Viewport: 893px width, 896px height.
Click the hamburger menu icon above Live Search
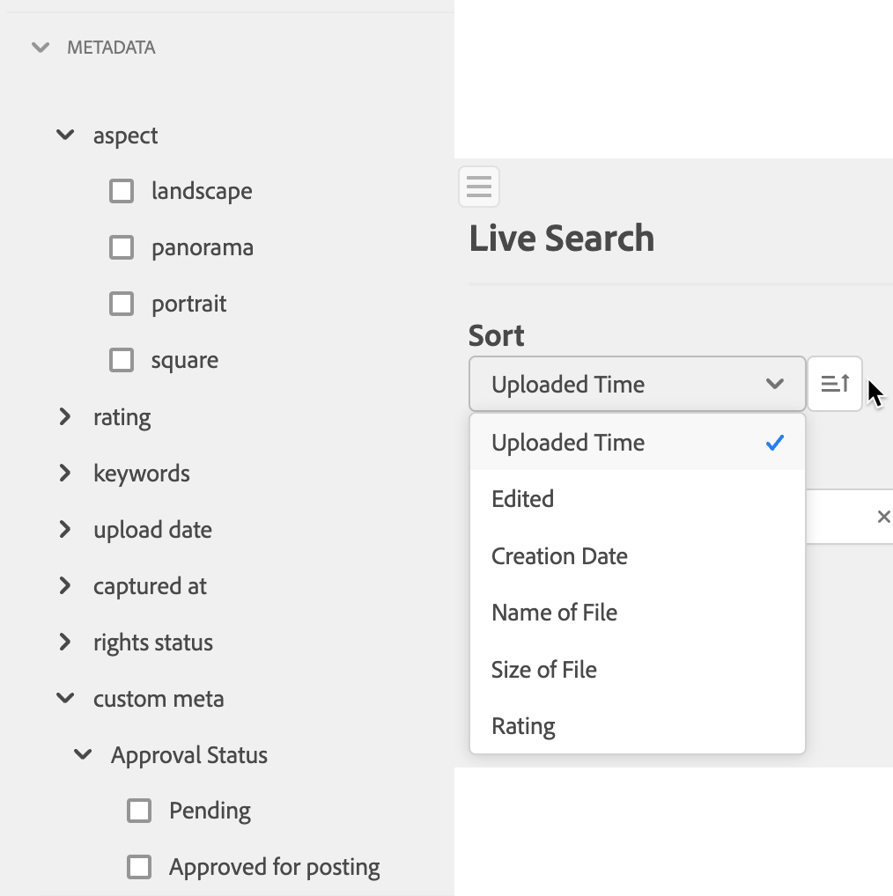(479, 187)
